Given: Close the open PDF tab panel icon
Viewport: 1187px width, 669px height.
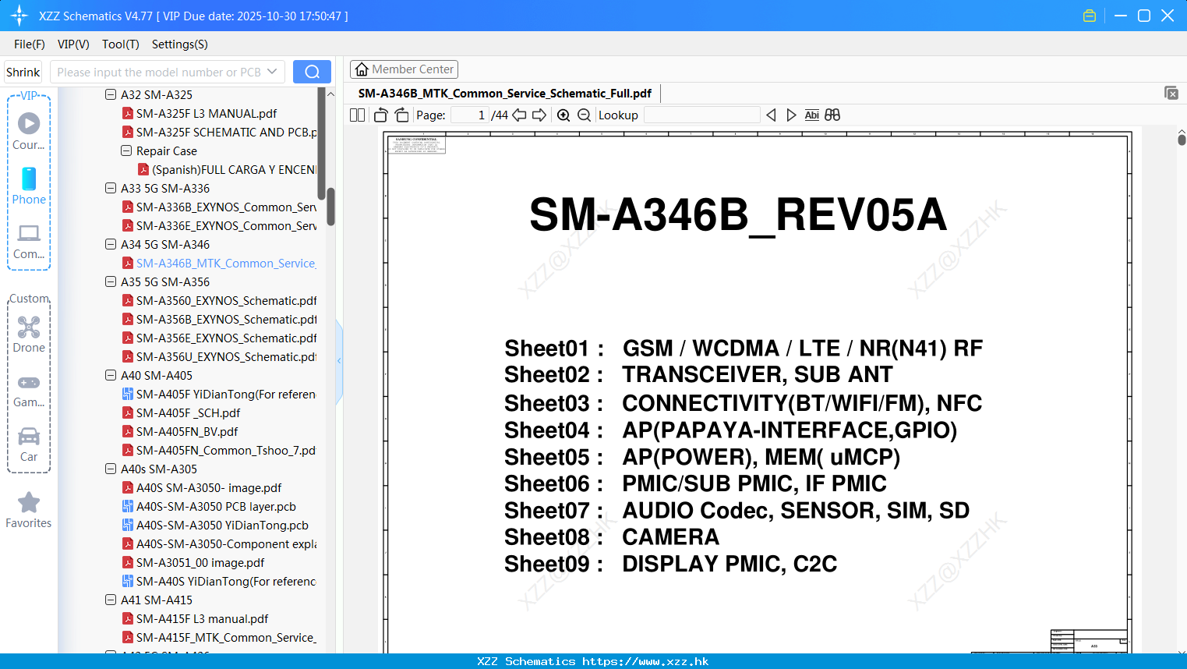Looking at the screenshot, I should tap(1171, 93).
